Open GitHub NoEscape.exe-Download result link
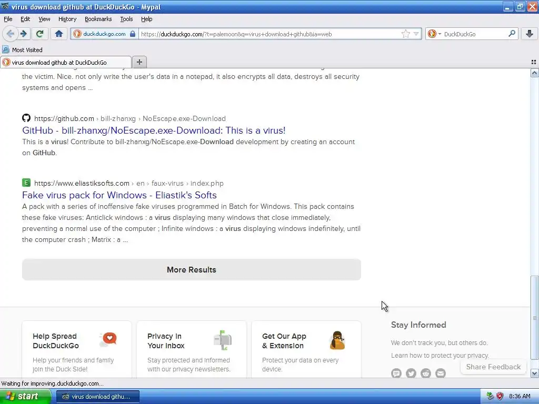The image size is (539, 404). 154,130
